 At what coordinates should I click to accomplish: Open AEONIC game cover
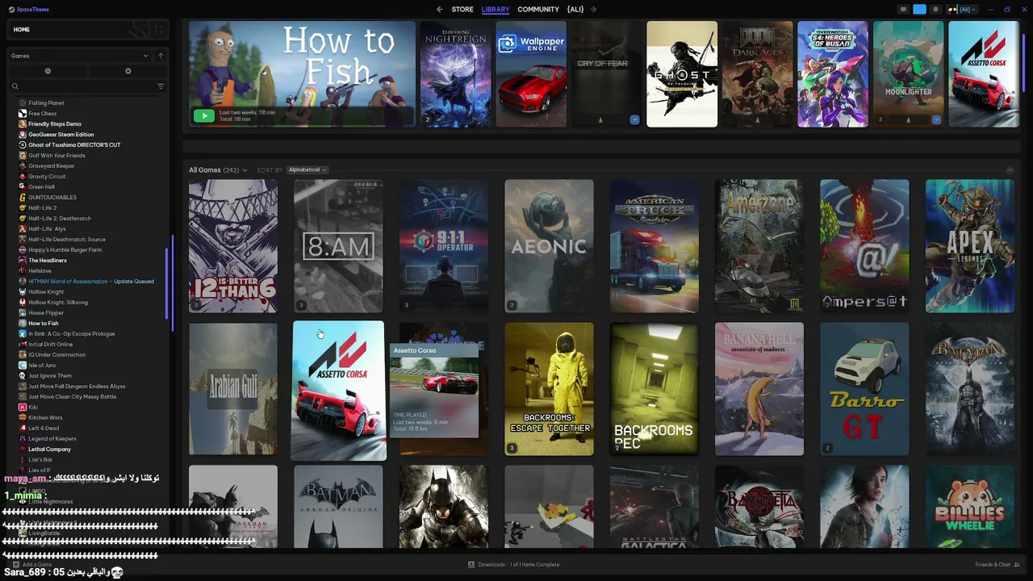pyautogui.click(x=549, y=246)
